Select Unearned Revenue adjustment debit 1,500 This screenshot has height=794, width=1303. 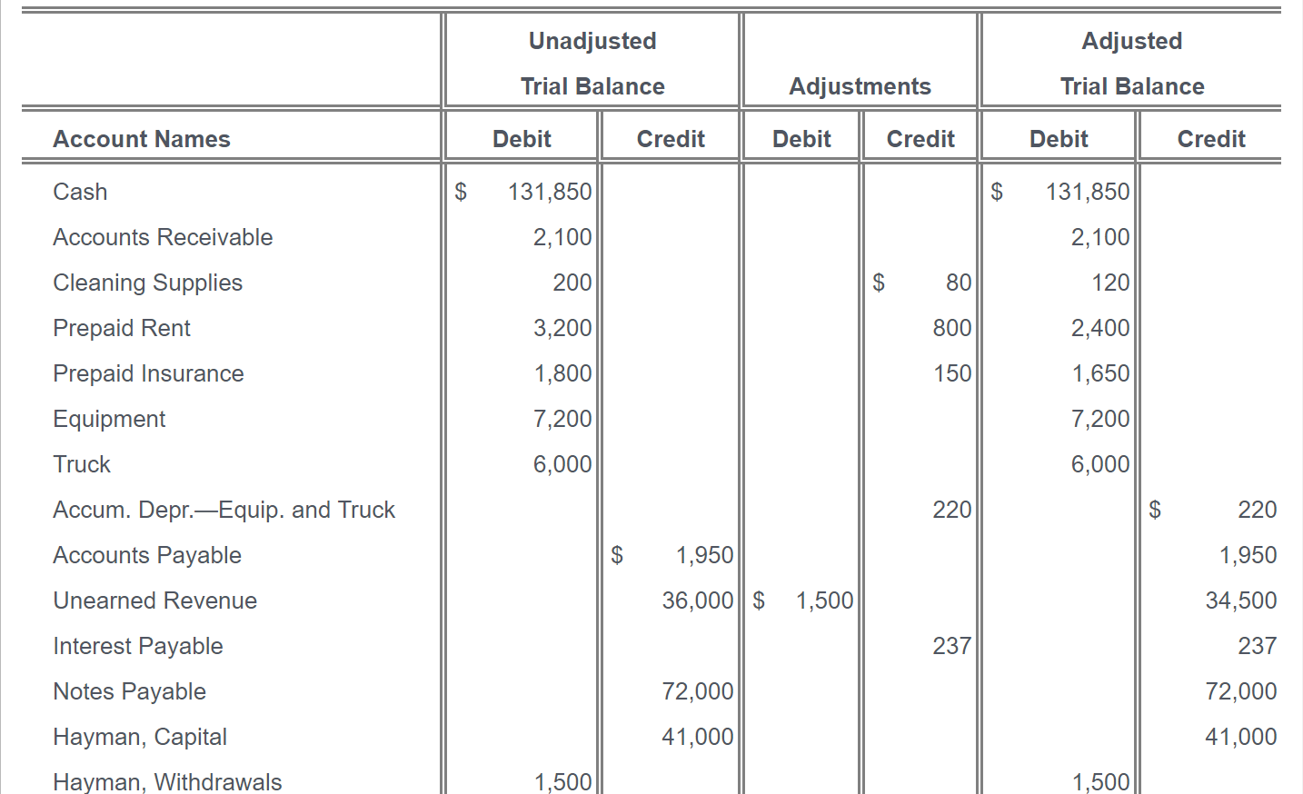tap(824, 600)
